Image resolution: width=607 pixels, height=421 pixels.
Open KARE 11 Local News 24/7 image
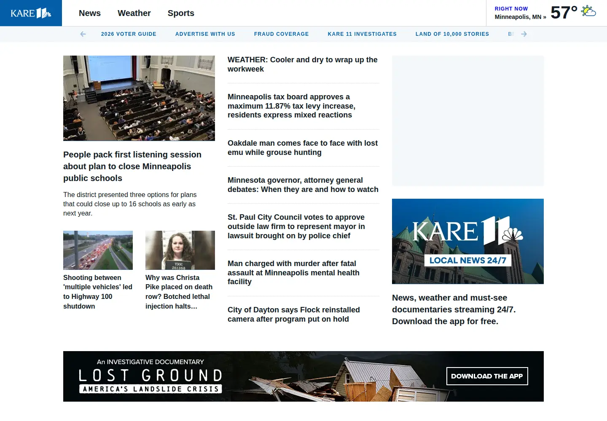tap(468, 241)
